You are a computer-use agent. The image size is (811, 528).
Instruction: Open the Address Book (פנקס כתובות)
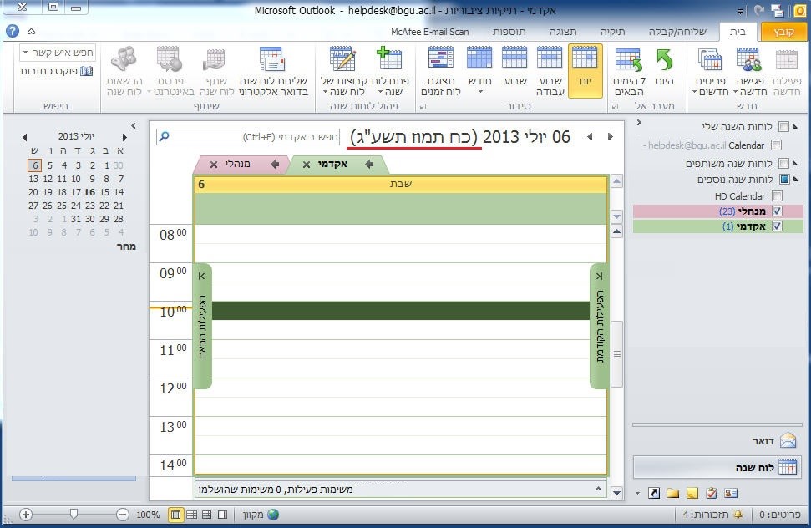click(x=56, y=71)
